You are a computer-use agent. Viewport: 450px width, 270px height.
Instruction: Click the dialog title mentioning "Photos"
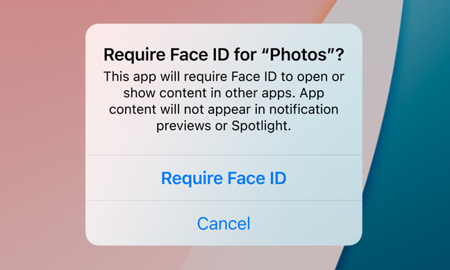(x=224, y=55)
